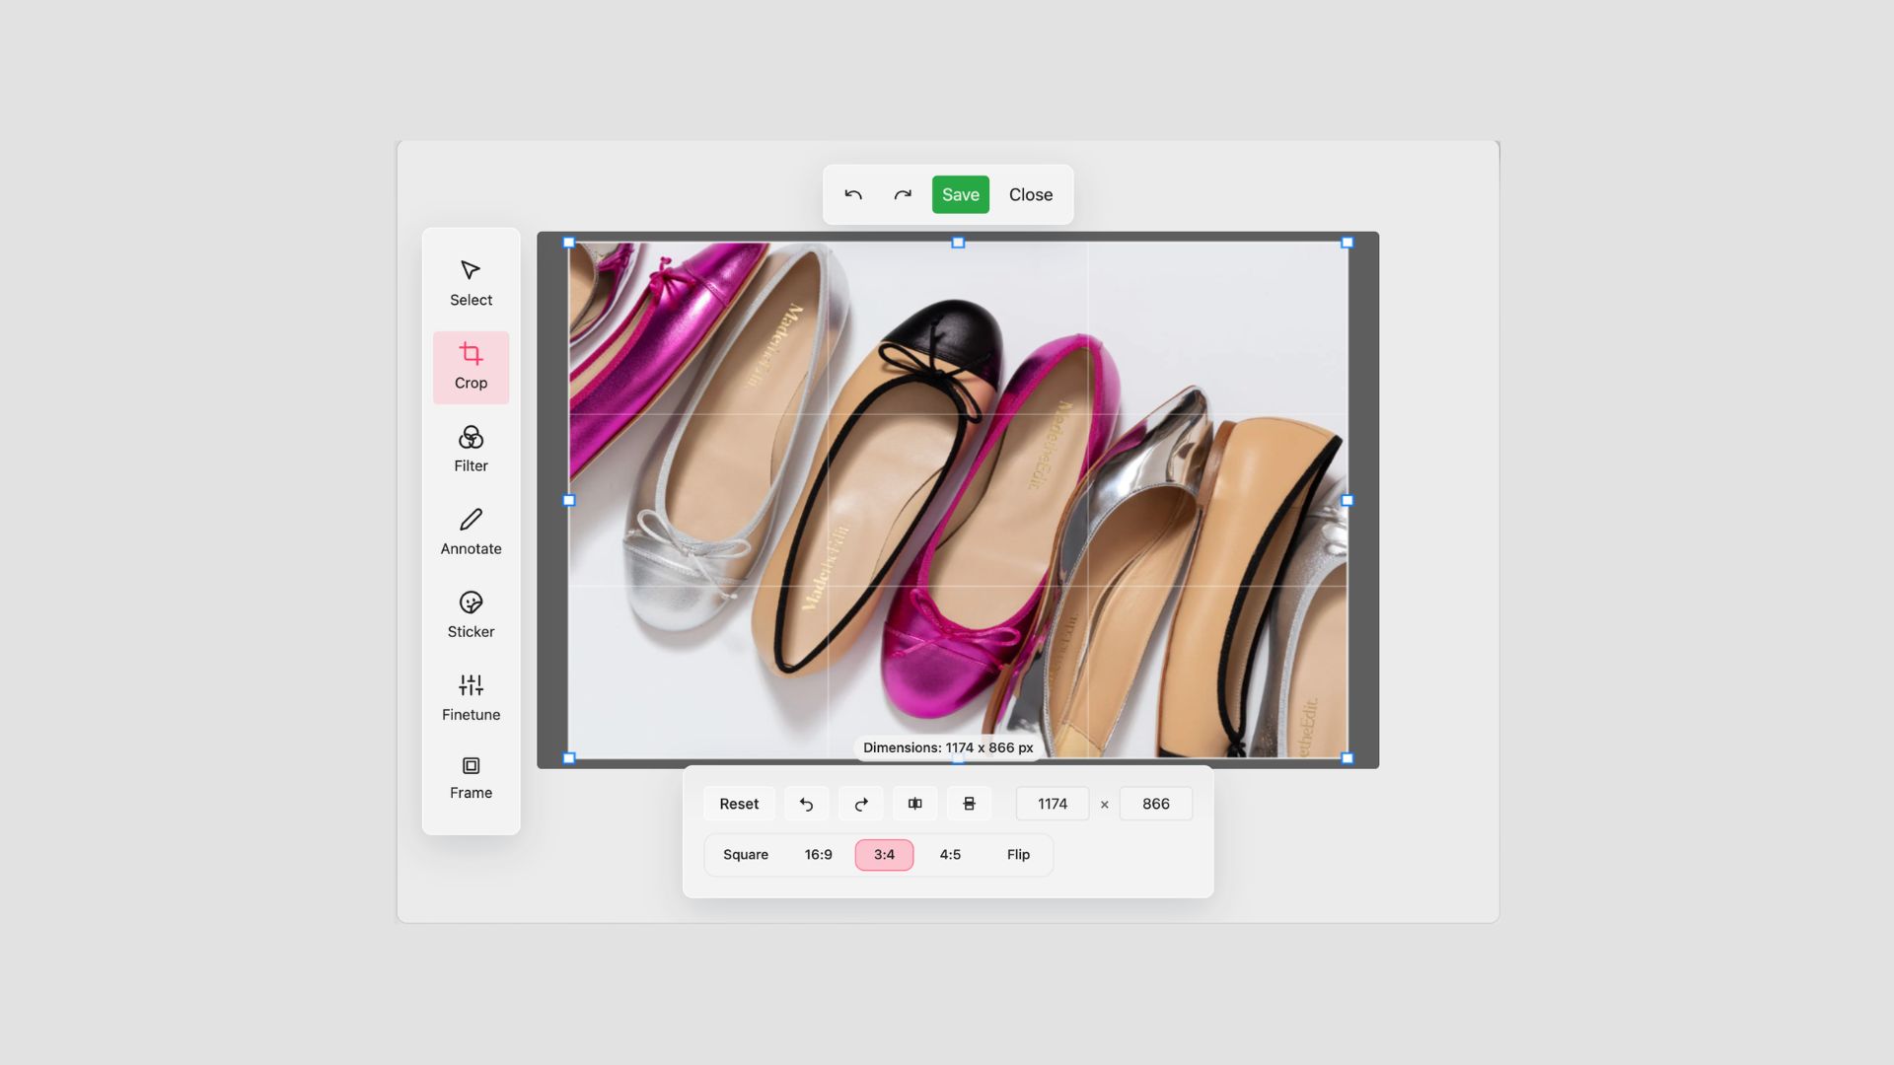This screenshot has height=1065, width=1894.
Task: Reset the crop settings
Action: click(739, 804)
